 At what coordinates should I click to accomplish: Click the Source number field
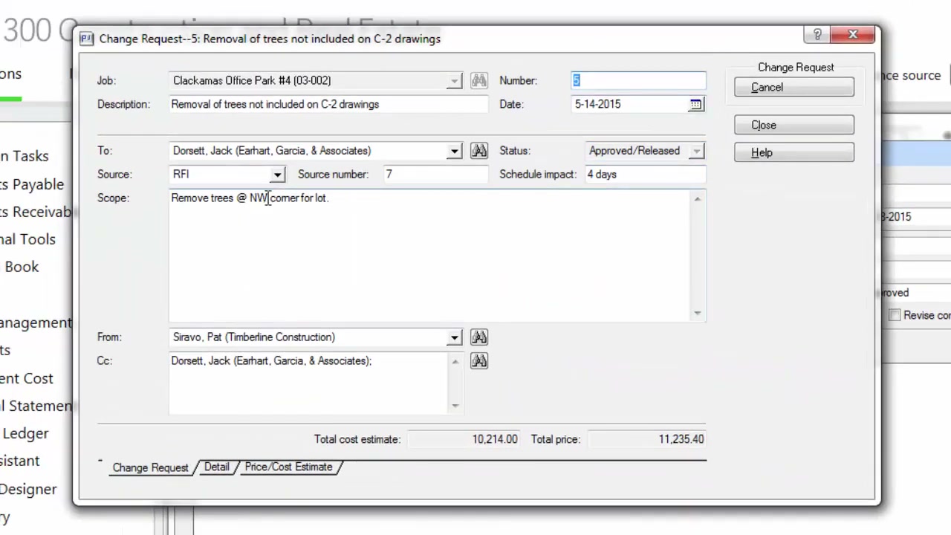click(435, 175)
